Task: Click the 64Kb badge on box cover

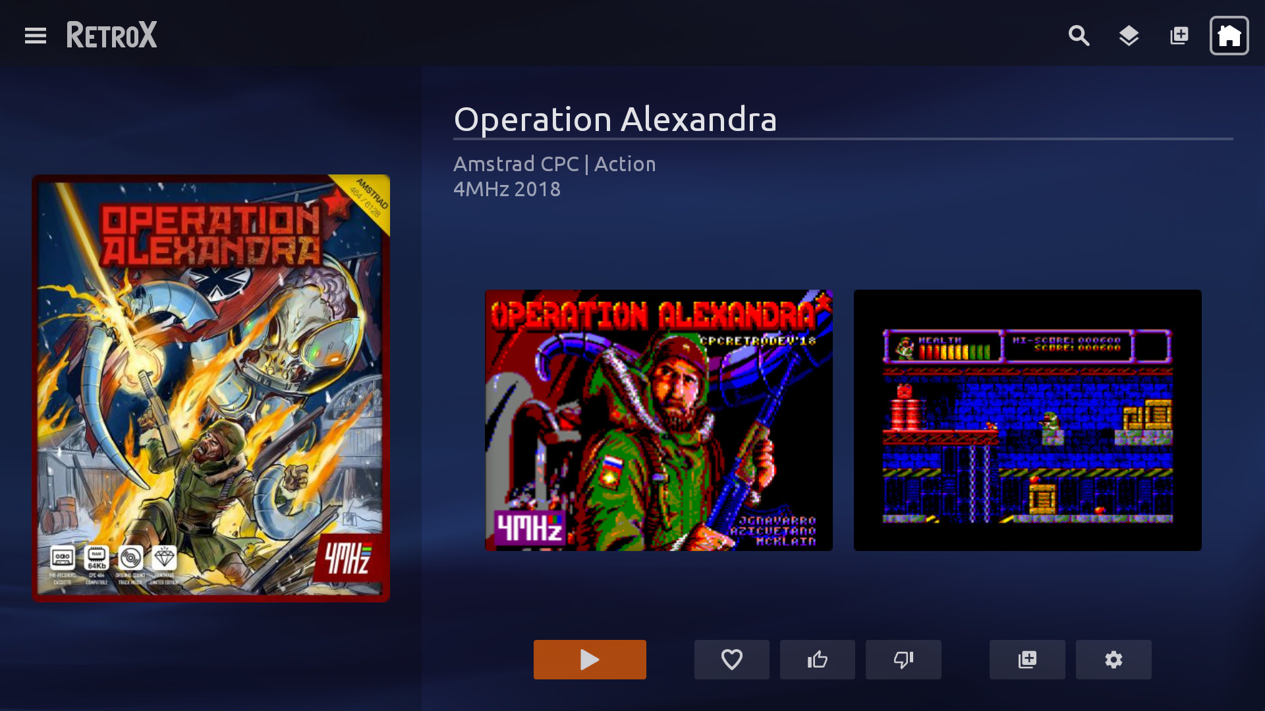Action: [x=97, y=558]
